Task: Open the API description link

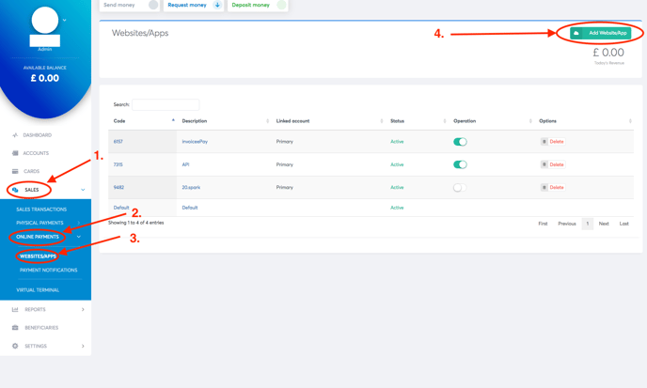Action: 185,164
